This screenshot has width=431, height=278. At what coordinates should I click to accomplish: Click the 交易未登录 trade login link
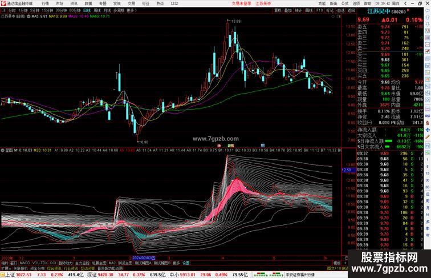pos(242,3)
